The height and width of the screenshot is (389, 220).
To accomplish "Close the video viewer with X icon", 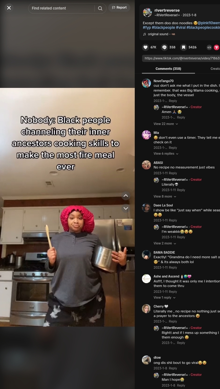I will 9,8.
